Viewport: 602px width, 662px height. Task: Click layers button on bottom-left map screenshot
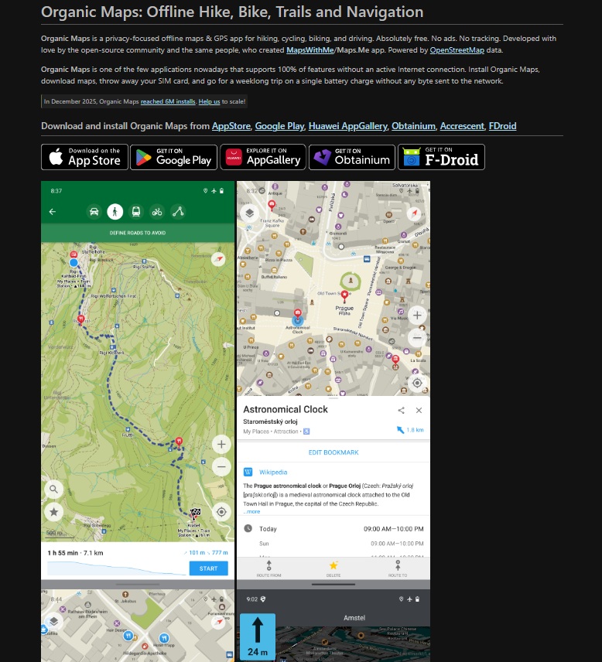pyautogui.click(x=53, y=622)
